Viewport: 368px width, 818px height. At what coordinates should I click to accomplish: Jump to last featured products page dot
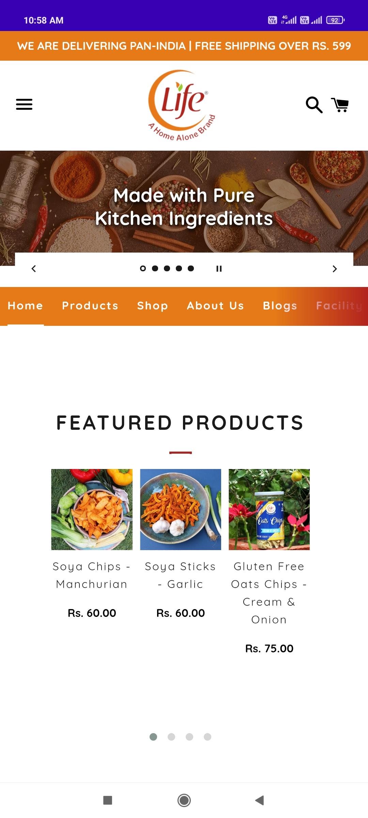pyautogui.click(x=208, y=737)
